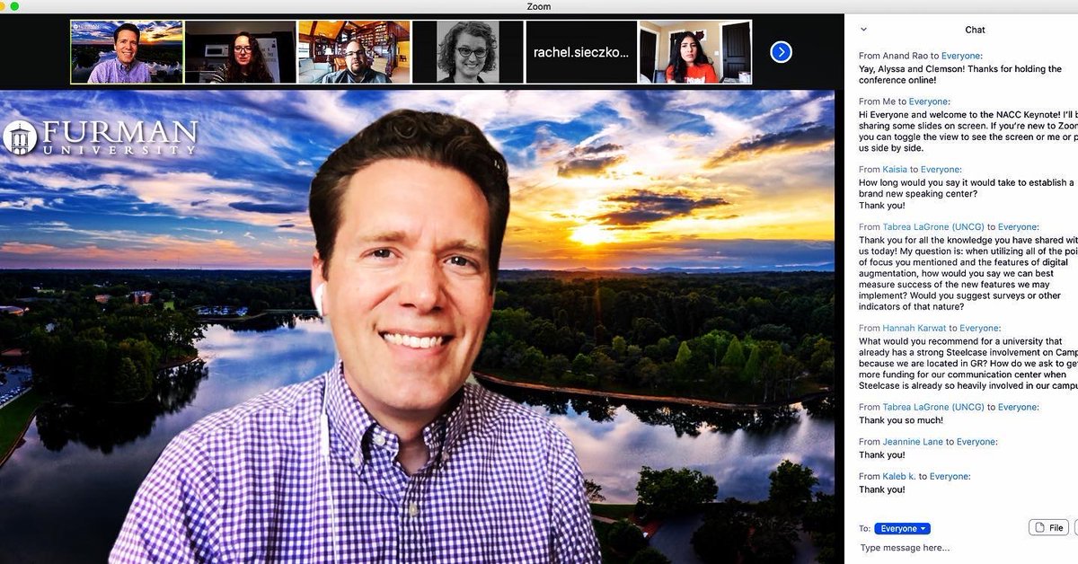Collapse the Chat panel chevron
Image resolution: width=1078 pixels, height=564 pixels.
tap(863, 30)
